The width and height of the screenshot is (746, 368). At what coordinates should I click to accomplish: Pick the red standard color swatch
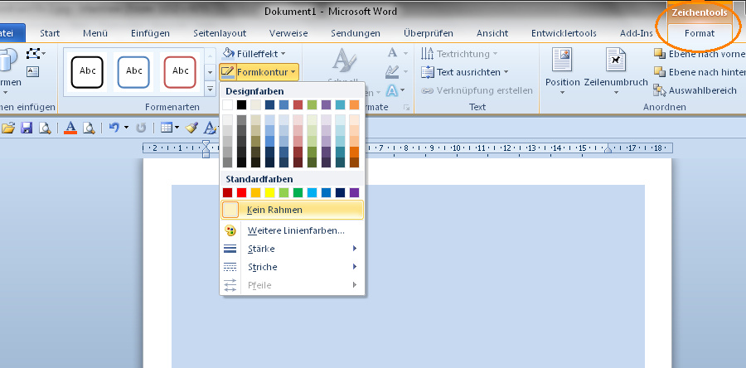[x=241, y=192]
